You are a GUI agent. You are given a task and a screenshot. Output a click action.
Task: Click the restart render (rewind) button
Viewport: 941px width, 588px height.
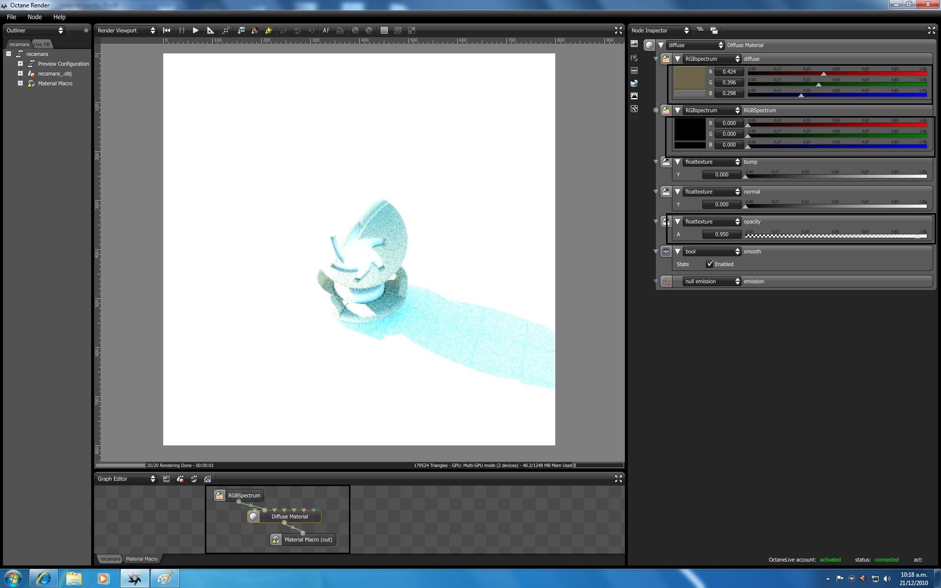pos(167,30)
